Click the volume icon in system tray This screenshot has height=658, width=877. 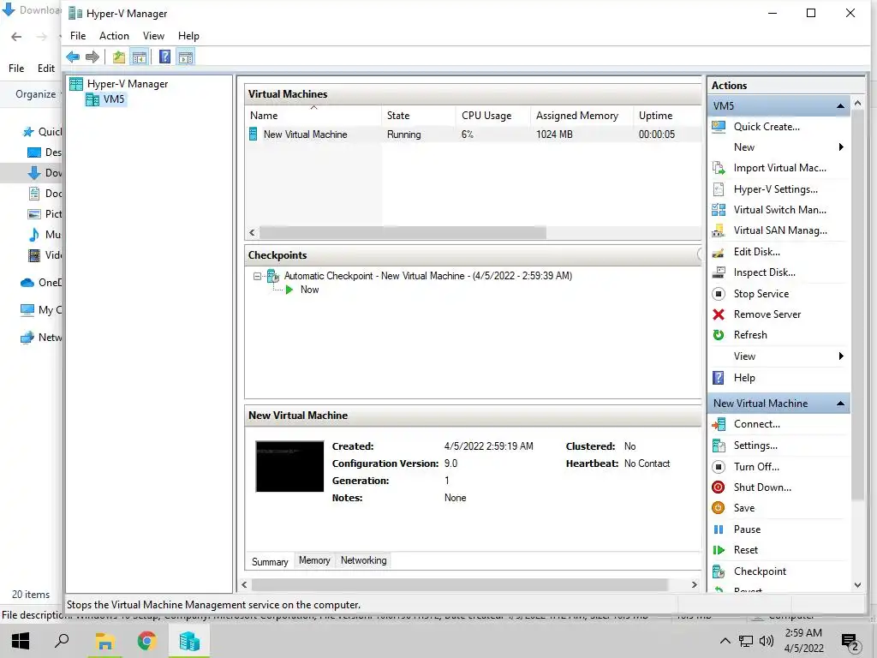(x=767, y=641)
